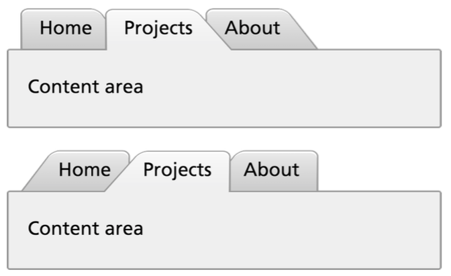
Task: Click the upper panel's "Content area" text
Action: pos(85,87)
